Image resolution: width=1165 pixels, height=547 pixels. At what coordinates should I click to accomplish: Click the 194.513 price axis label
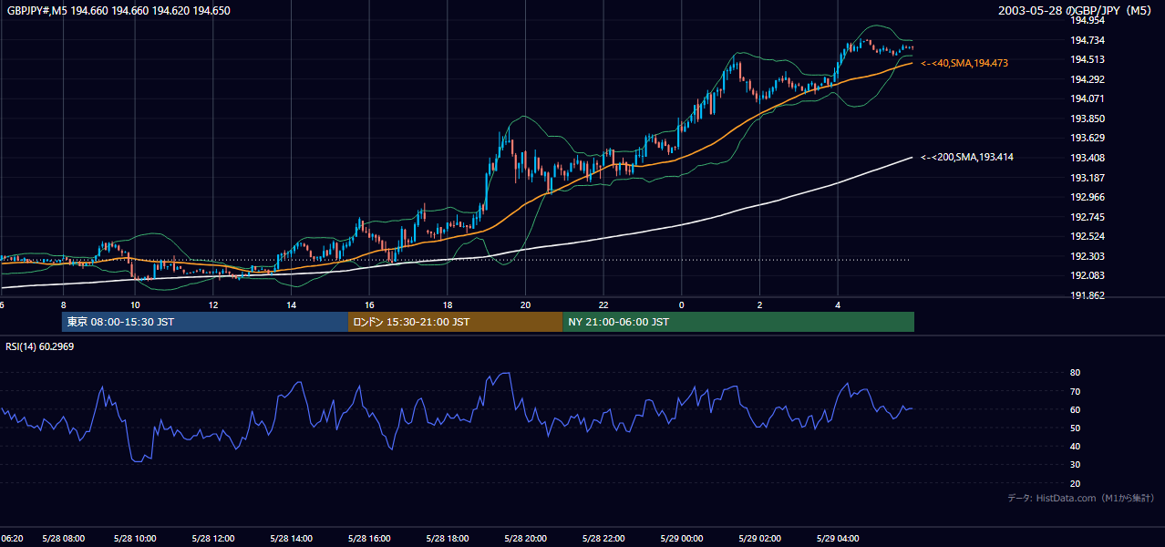(x=1088, y=59)
